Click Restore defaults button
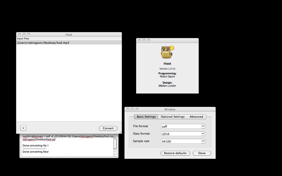Image resolution: width=282 pixels, height=176 pixels. click(x=175, y=153)
